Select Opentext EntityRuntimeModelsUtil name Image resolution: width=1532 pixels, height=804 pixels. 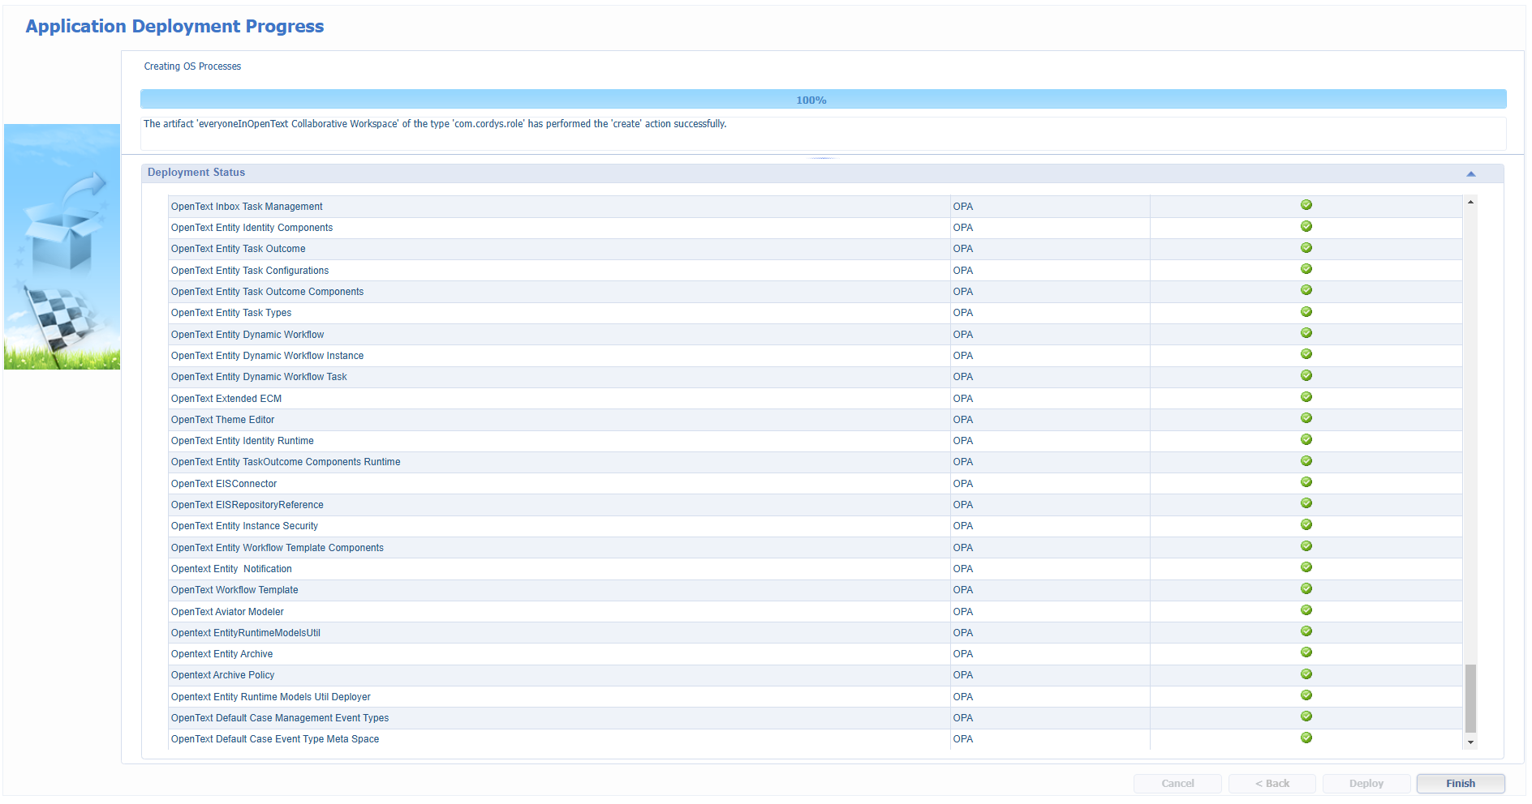246,633
